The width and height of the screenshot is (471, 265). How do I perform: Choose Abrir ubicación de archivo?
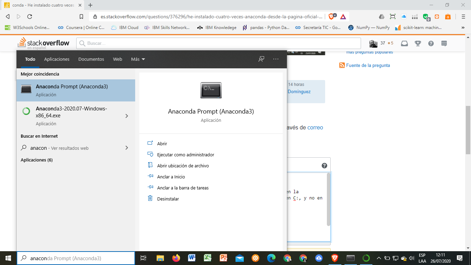click(x=183, y=166)
